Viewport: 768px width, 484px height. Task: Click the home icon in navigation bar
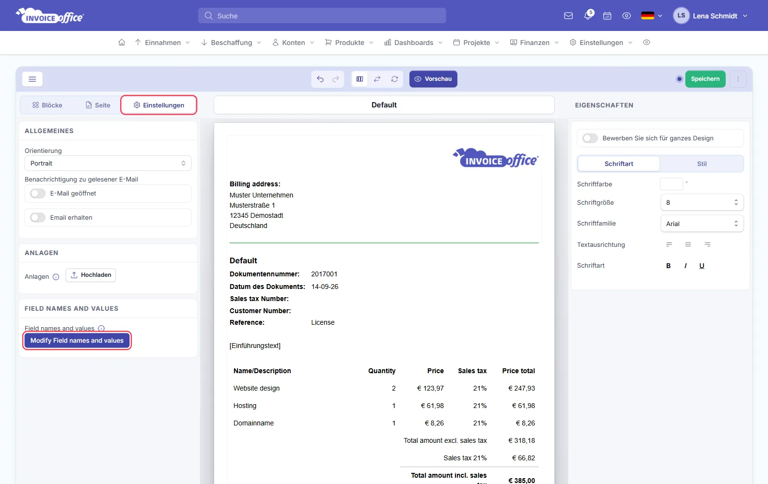click(122, 43)
